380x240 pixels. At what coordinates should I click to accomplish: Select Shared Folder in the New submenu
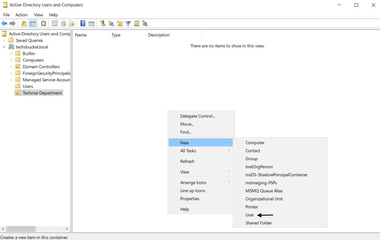click(x=280, y=223)
